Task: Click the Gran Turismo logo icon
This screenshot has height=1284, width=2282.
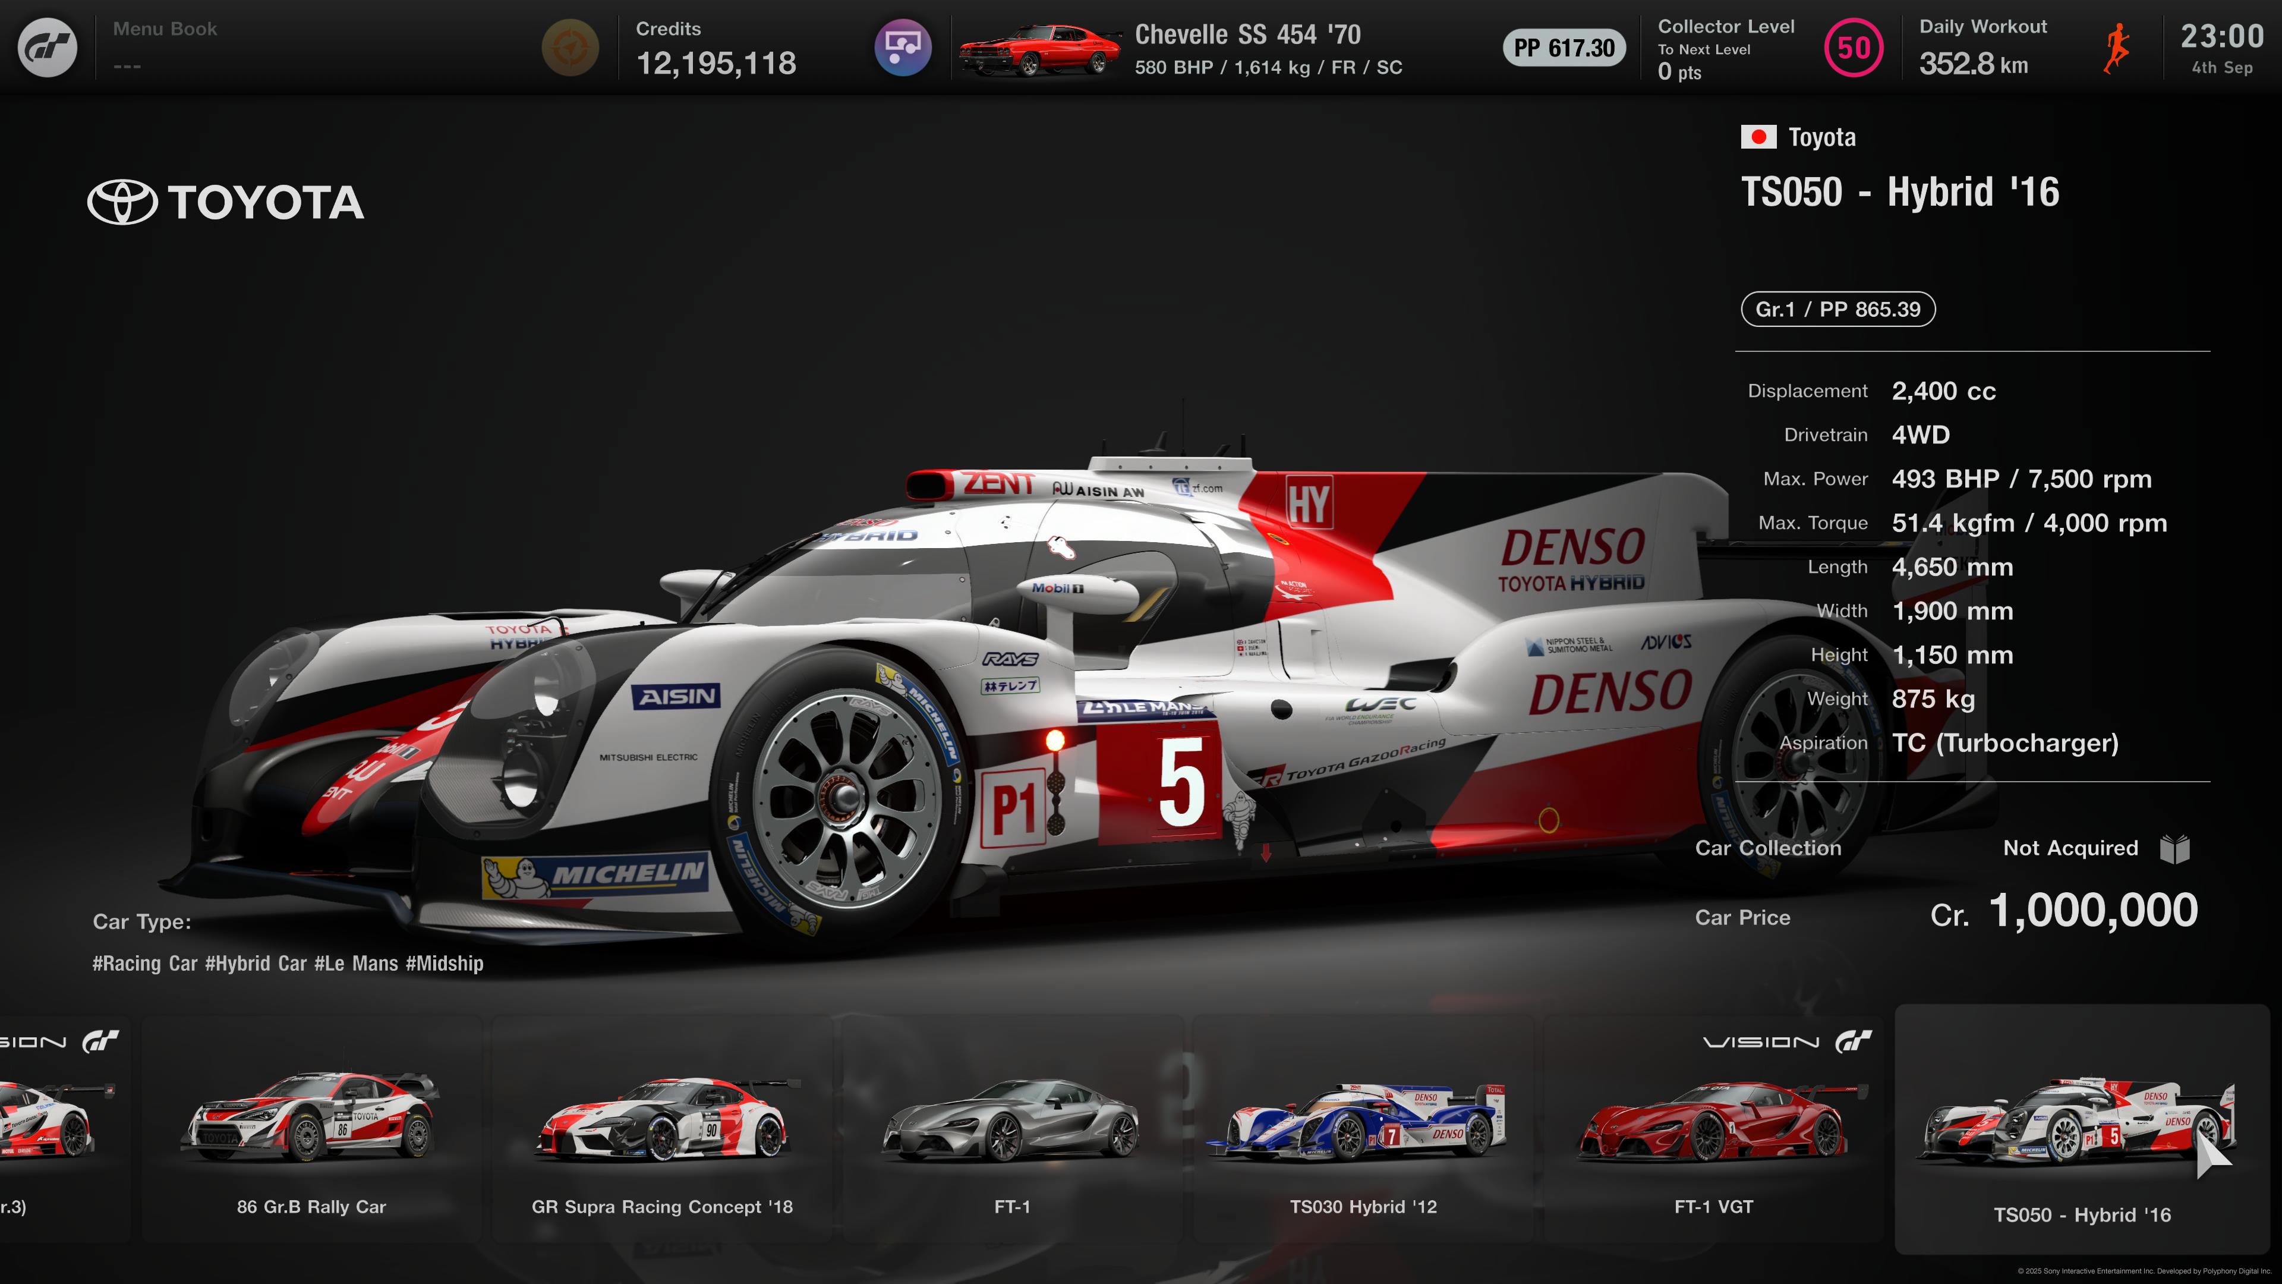Action: (x=48, y=48)
